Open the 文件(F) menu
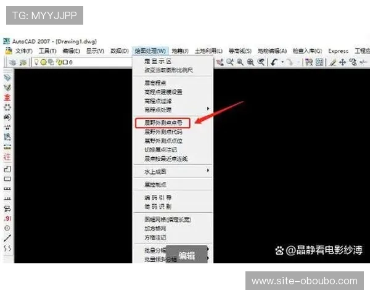Screen dimensions: 370x296 24,51
